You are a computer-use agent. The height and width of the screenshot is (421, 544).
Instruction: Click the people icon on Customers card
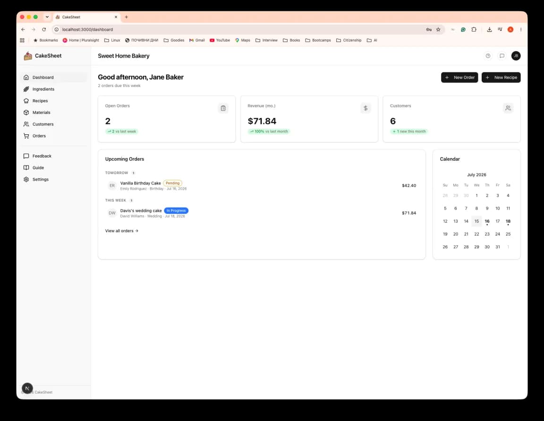[x=508, y=108]
